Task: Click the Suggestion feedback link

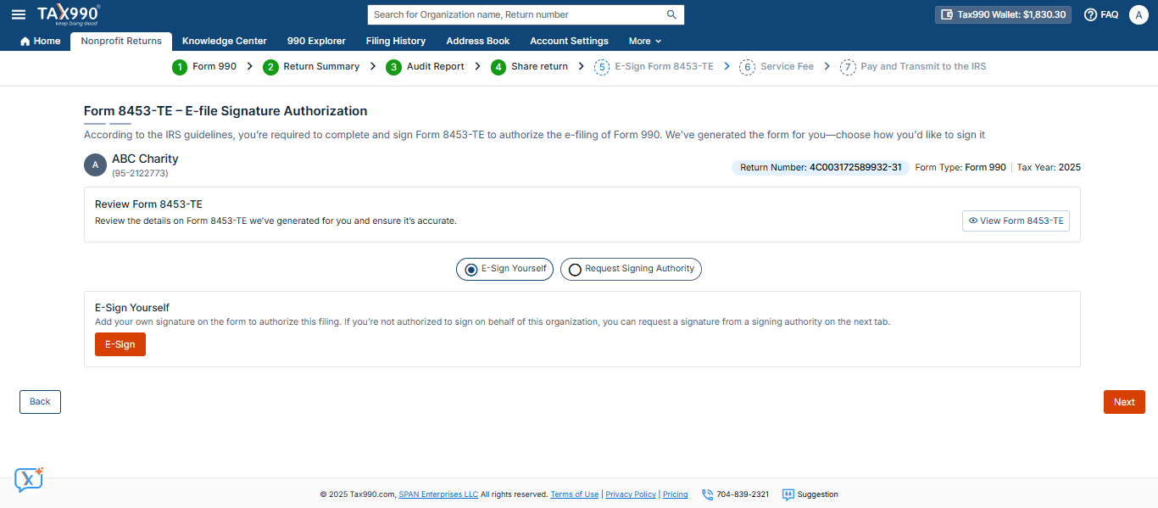Action: [x=810, y=494]
